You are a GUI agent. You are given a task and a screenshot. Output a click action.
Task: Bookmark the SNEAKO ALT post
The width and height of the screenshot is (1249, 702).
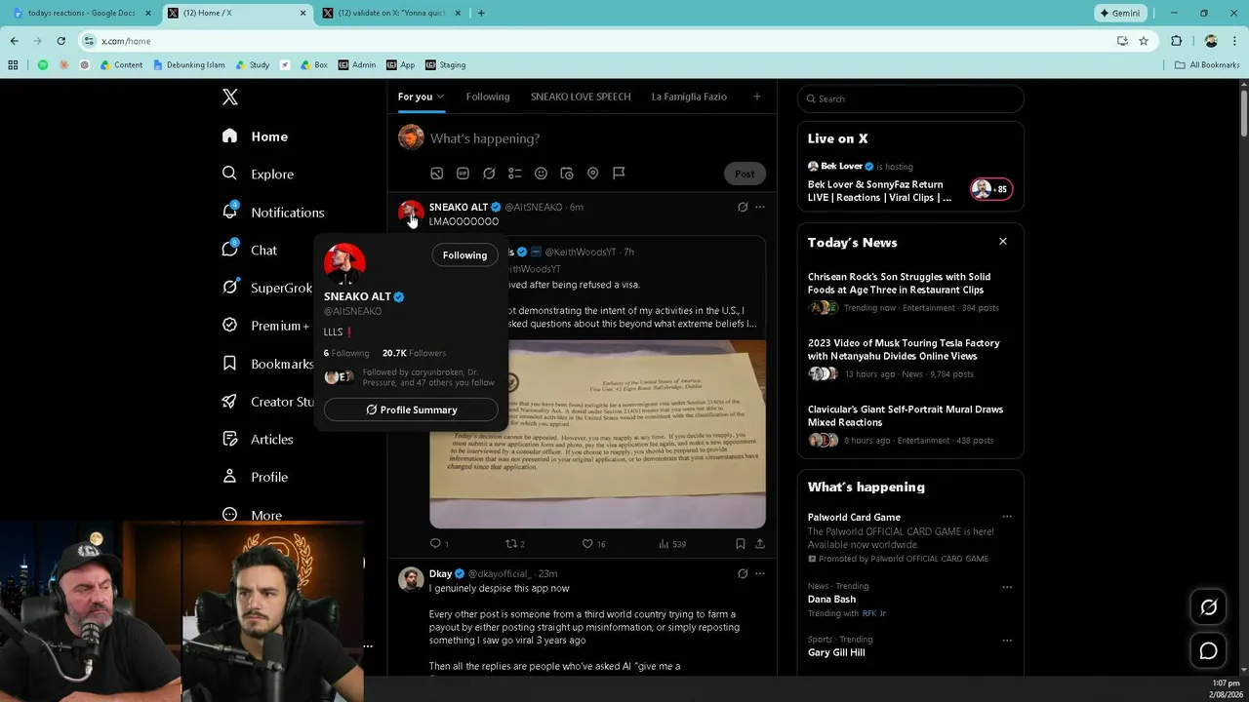pyautogui.click(x=740, y=544)
